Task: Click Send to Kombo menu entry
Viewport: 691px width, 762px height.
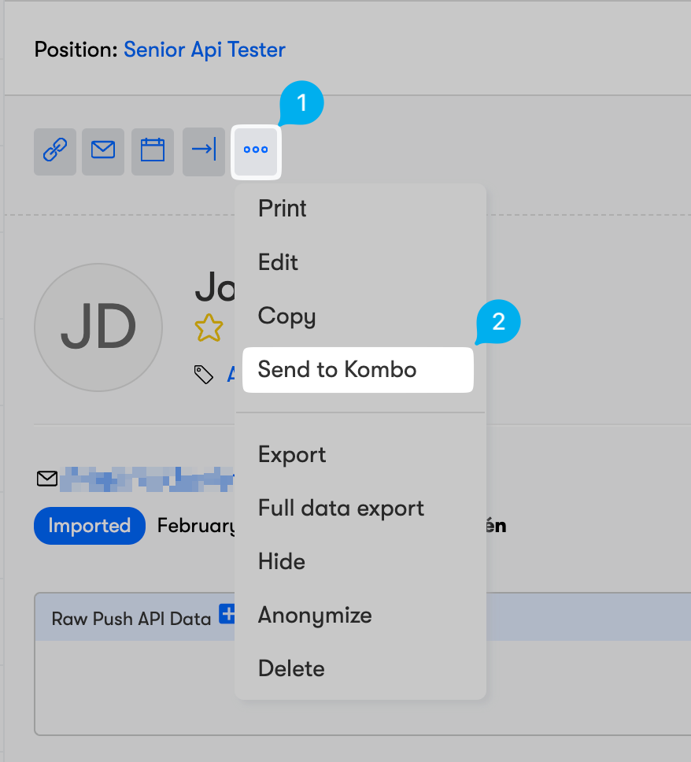Action: (338, 370)
